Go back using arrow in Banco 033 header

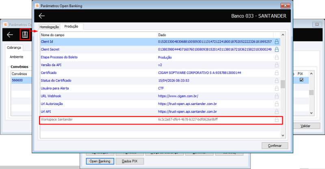tap(42, 16)
